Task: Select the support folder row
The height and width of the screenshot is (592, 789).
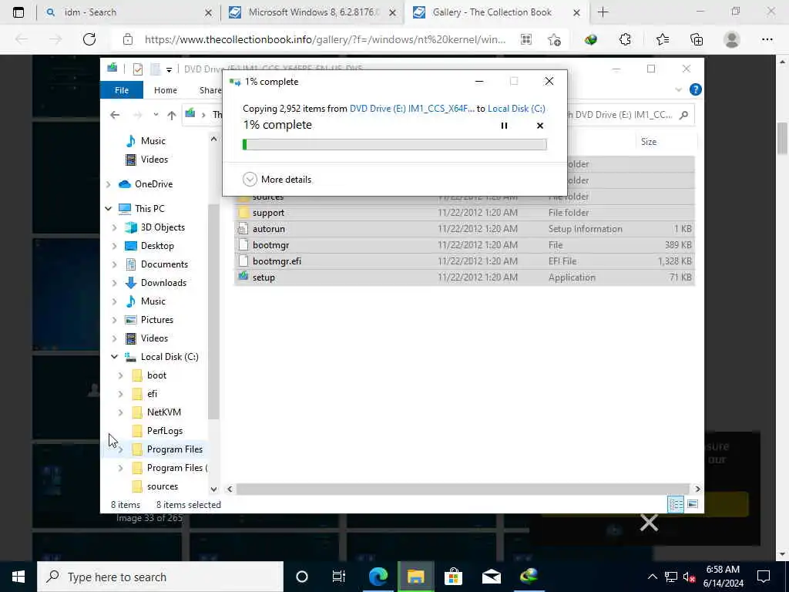Action: [465, 213]
